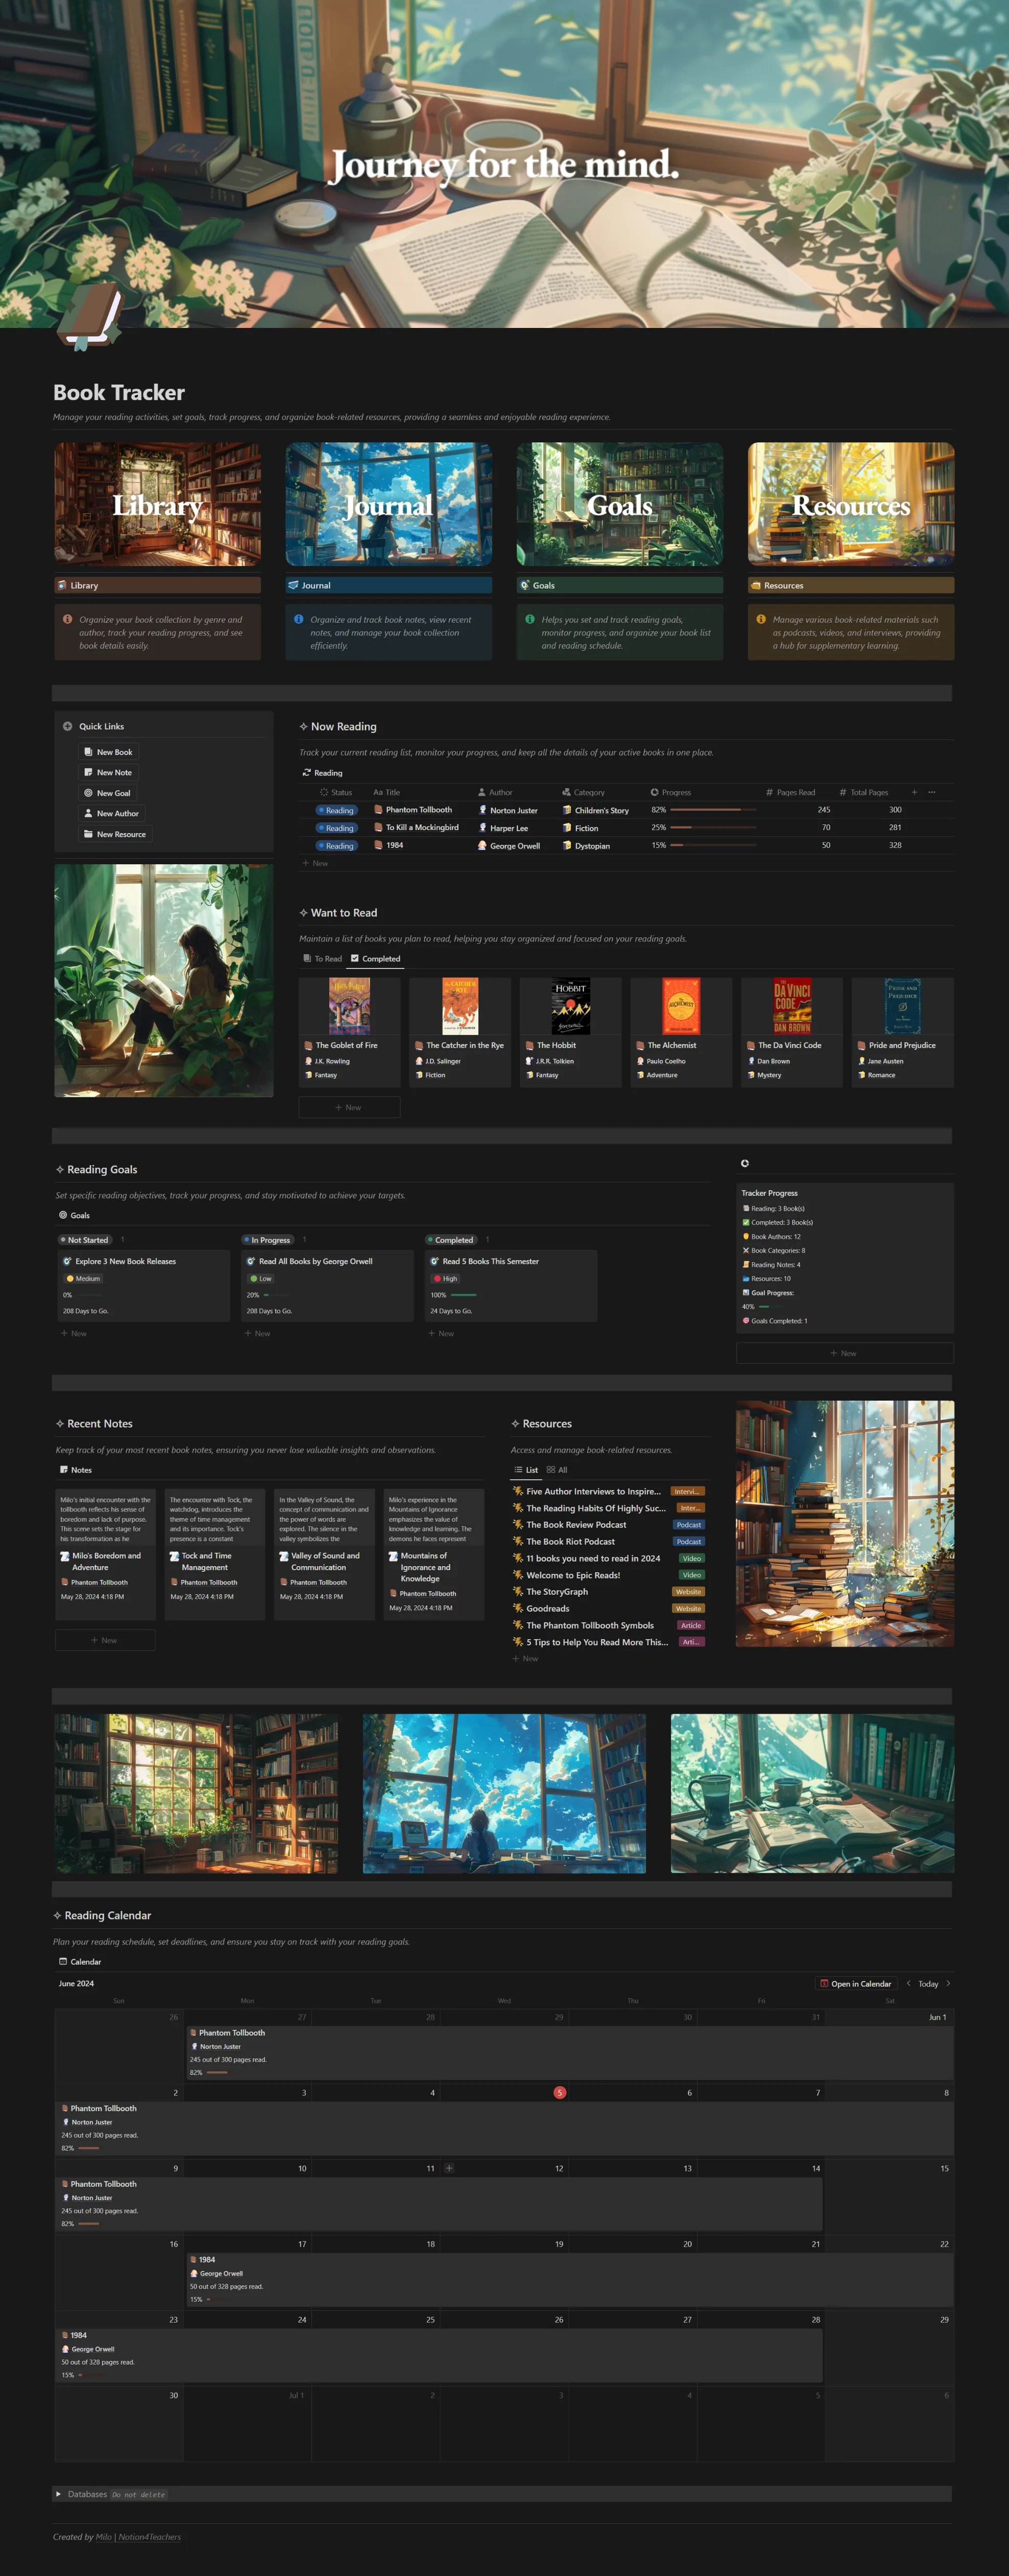The height and width of the screenshot is (2576, 1009).
Task: Click the Video tag on Welcome to Epic Reads!
Action: point(692,1575)
